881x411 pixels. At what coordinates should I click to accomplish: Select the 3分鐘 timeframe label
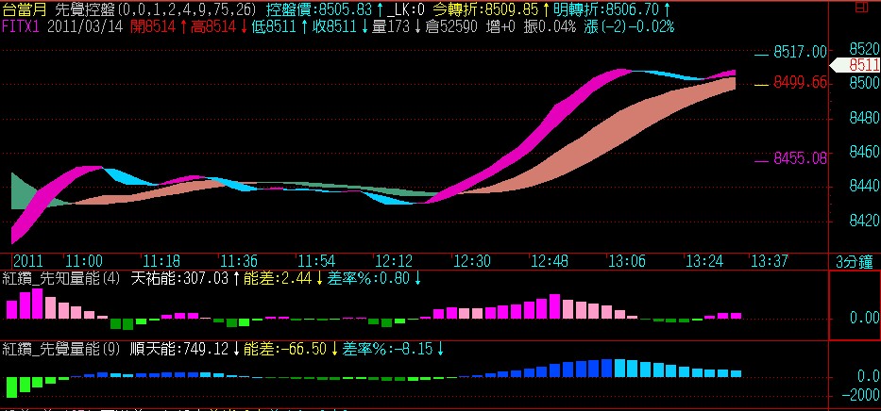[855, 260]
